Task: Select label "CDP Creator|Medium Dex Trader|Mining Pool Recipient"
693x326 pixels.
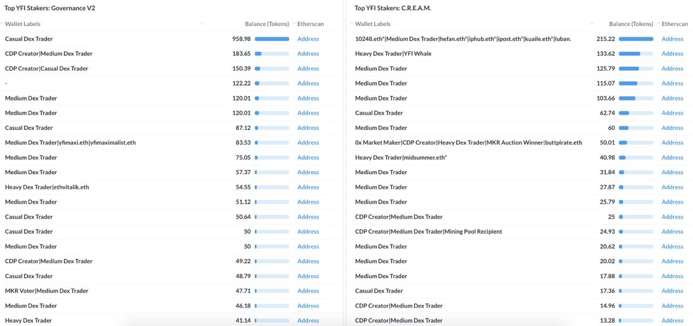Action: [429, 231]
